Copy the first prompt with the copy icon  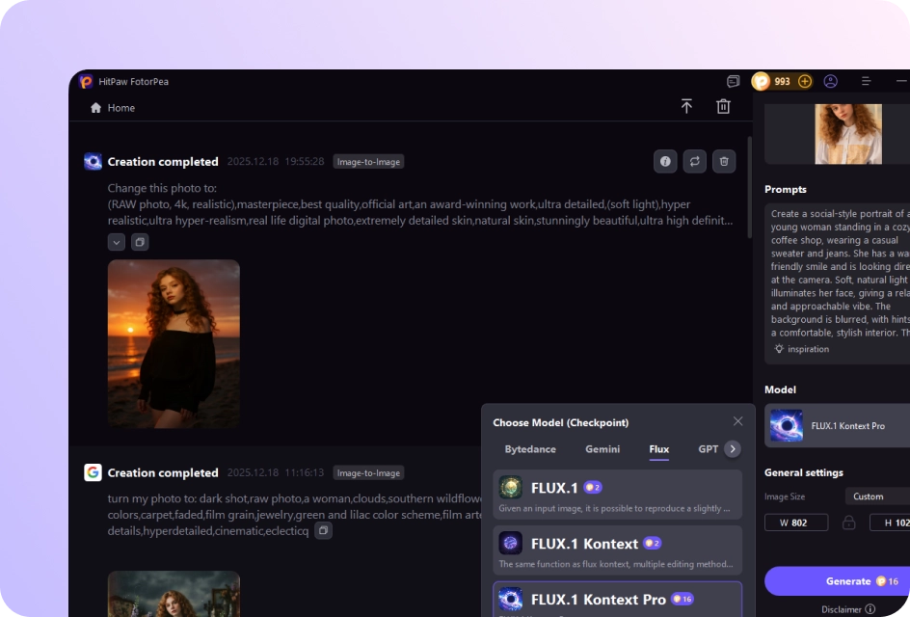coord(140,242)
